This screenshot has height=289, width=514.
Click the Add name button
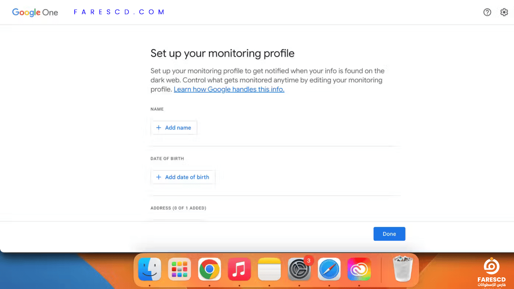point(174,128)
